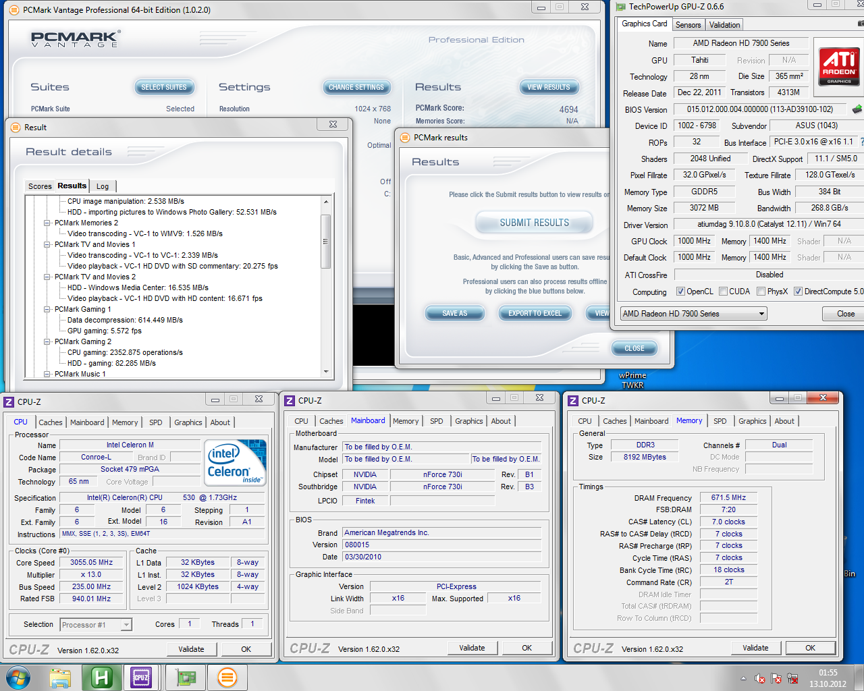Click the muted volume tray icon

(760, 678)
